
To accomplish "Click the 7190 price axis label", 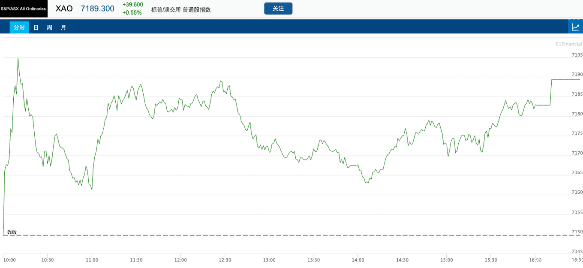I will [577, 75].
